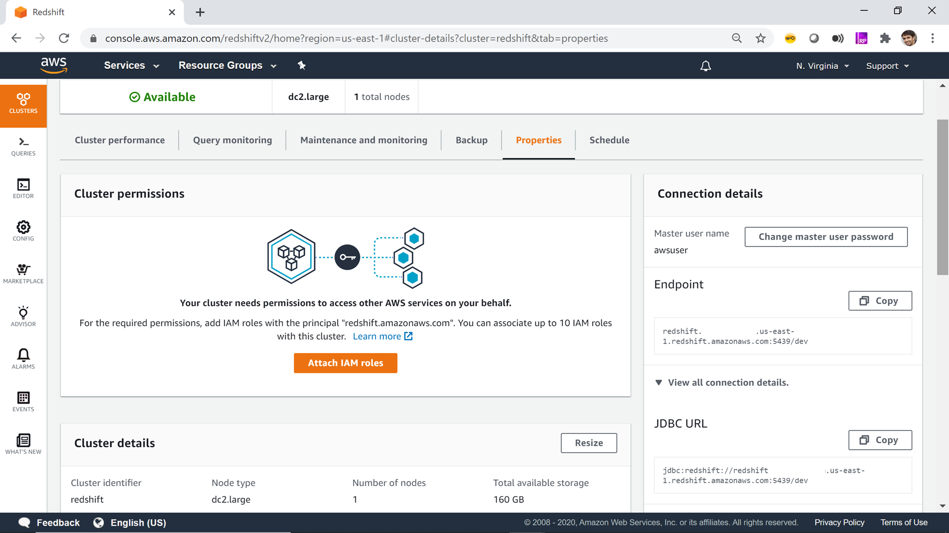Open the Advisor lightbulb icon
This screenshot has height=533, width=949.
pyautogui.click(x=23, y=316)
